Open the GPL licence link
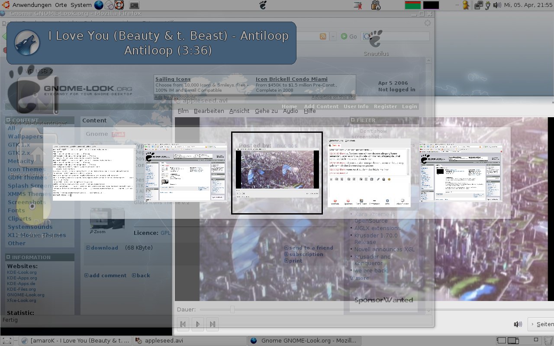Viewport: 554px width, 346px height. point(165,233)
